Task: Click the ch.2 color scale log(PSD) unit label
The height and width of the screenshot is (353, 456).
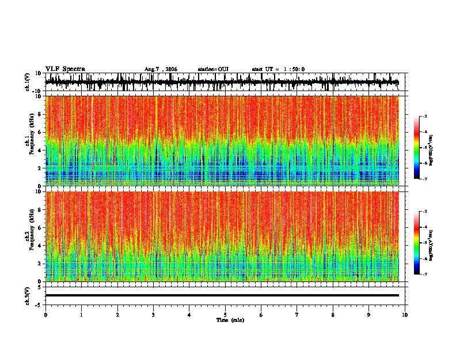Action: 431,245
